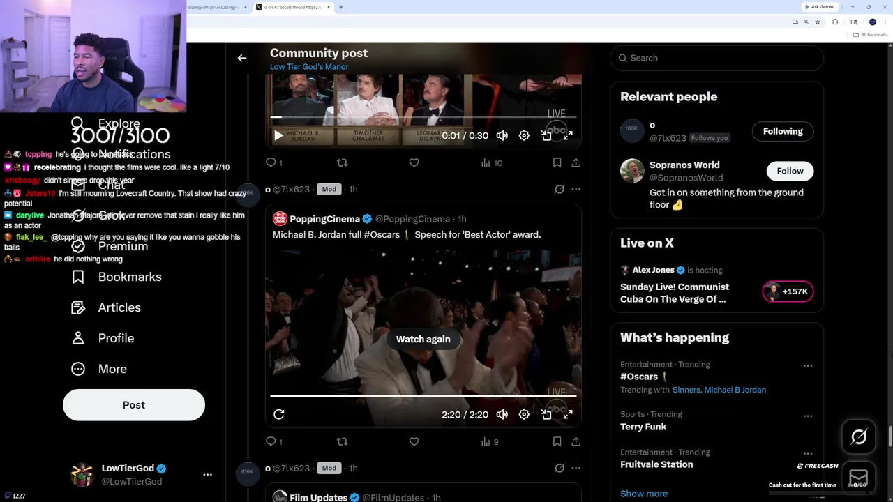Image resolution: width=893 pixels, height=502 pixels.
Task: Click the white Post button
Action: (134, 405)
